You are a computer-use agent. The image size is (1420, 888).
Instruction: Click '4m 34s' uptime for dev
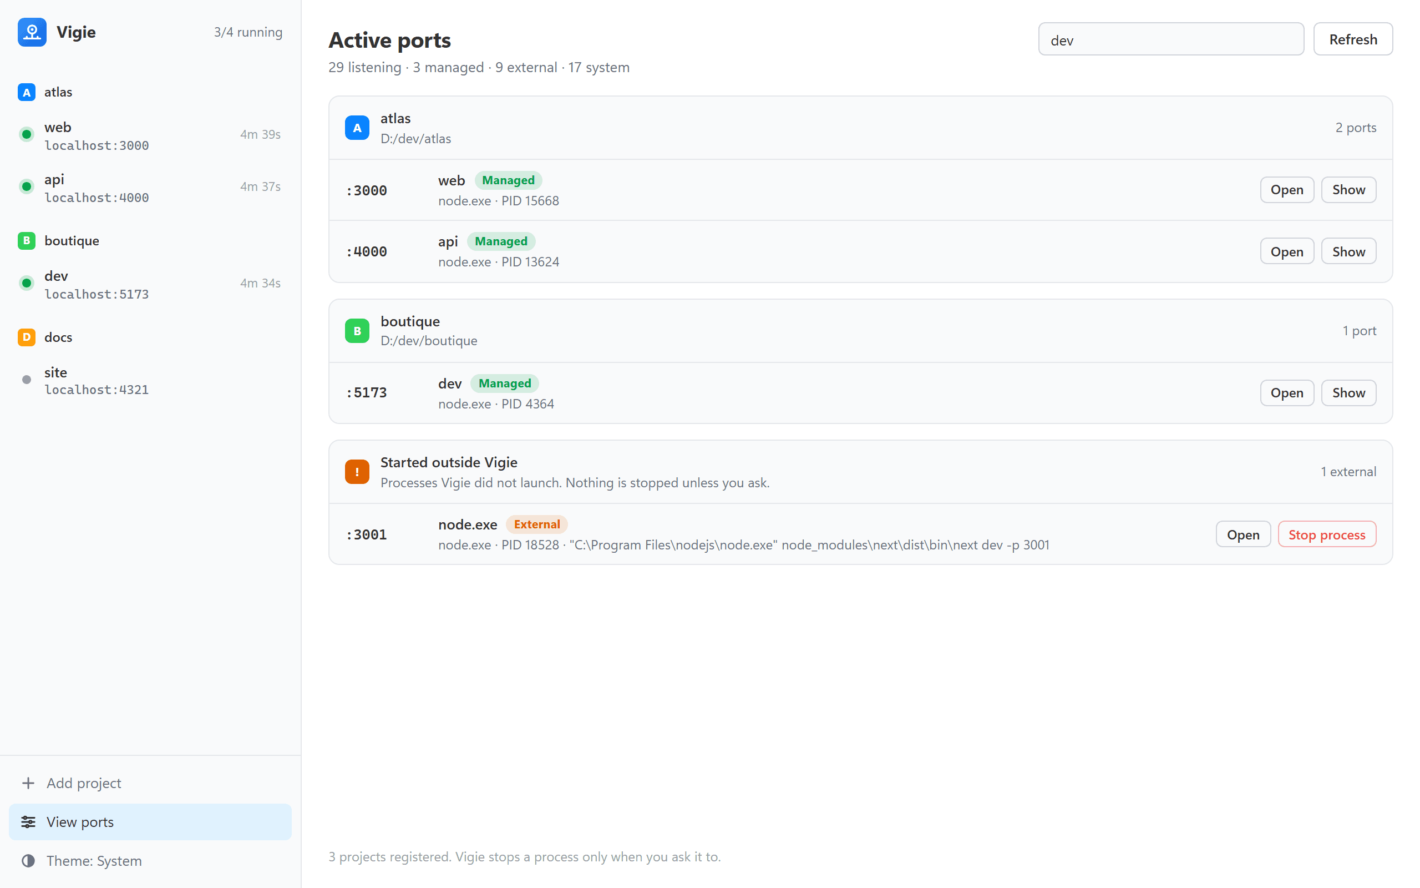coord(261,283)
